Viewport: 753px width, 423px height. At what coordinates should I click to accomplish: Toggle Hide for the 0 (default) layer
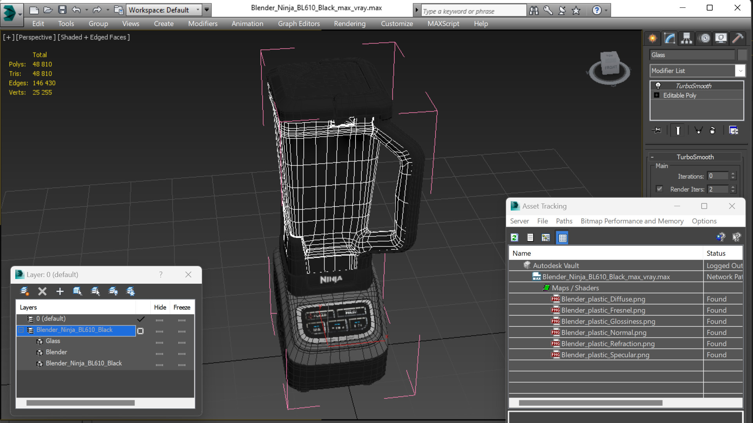(x=159, y=320)
